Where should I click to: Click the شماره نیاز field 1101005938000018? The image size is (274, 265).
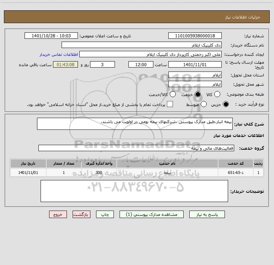coord(195,36)
